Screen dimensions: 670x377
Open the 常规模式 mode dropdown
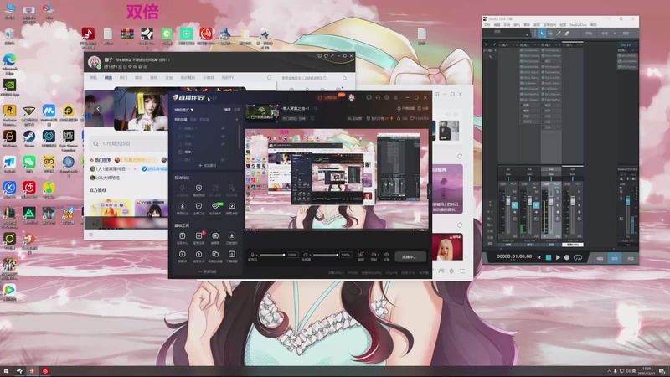(183, 110)
